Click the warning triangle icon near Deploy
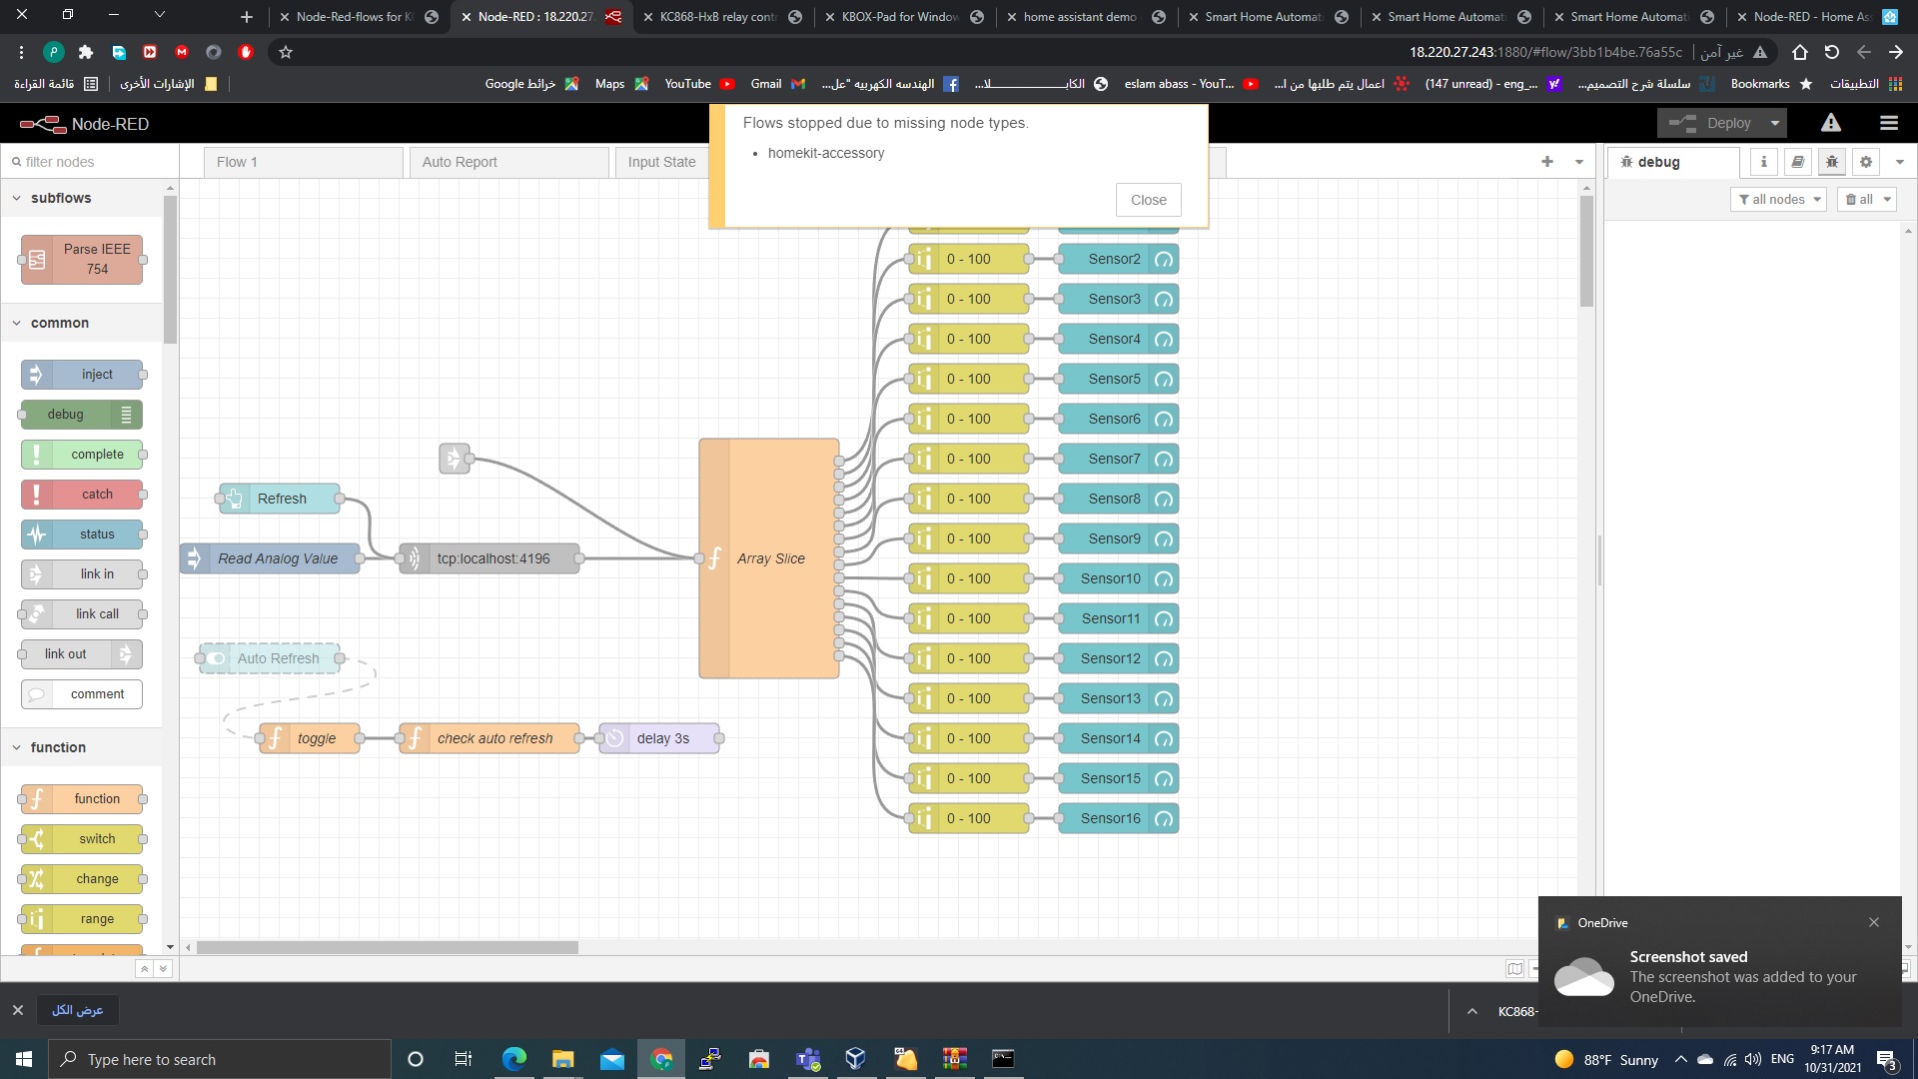The height and width of the screenshot is (1079, 1918). [x=1830, y=123]
